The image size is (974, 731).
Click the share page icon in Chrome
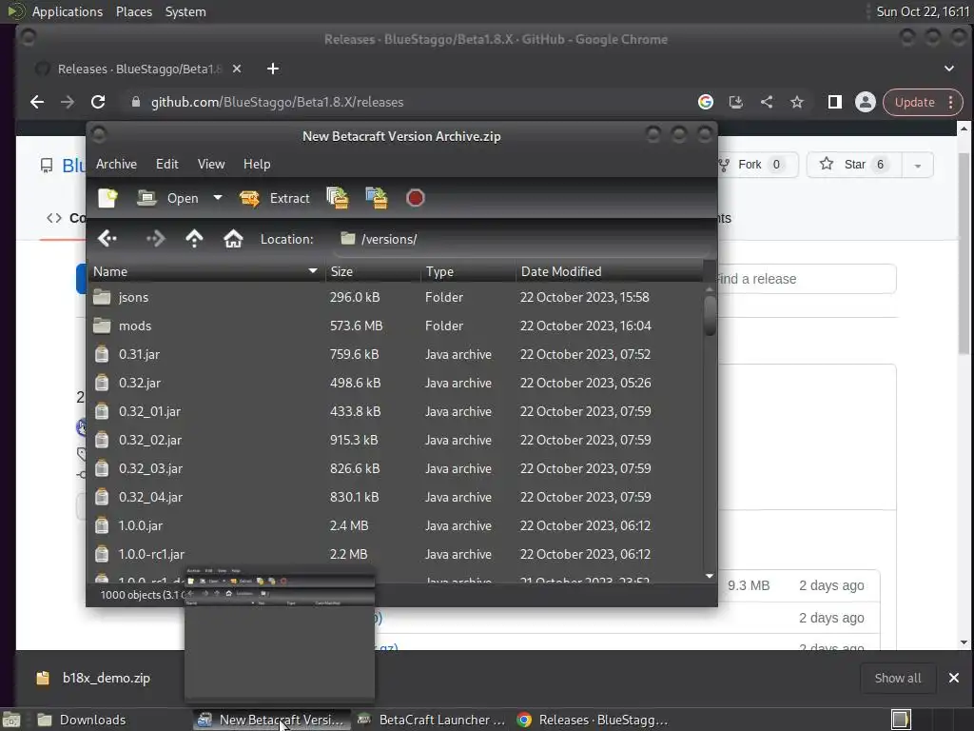click(x=767, y=102)
